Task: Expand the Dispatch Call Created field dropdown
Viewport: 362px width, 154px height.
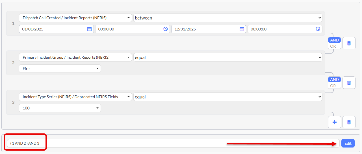Action: 75,18
